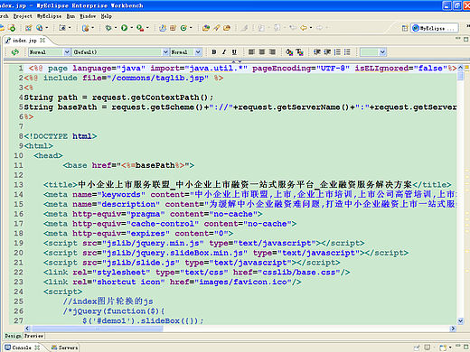
Task: Click the Console view icon in bottom panel
Action: 8,347
